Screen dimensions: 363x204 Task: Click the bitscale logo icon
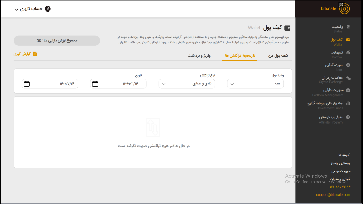[x=344, y=9]
